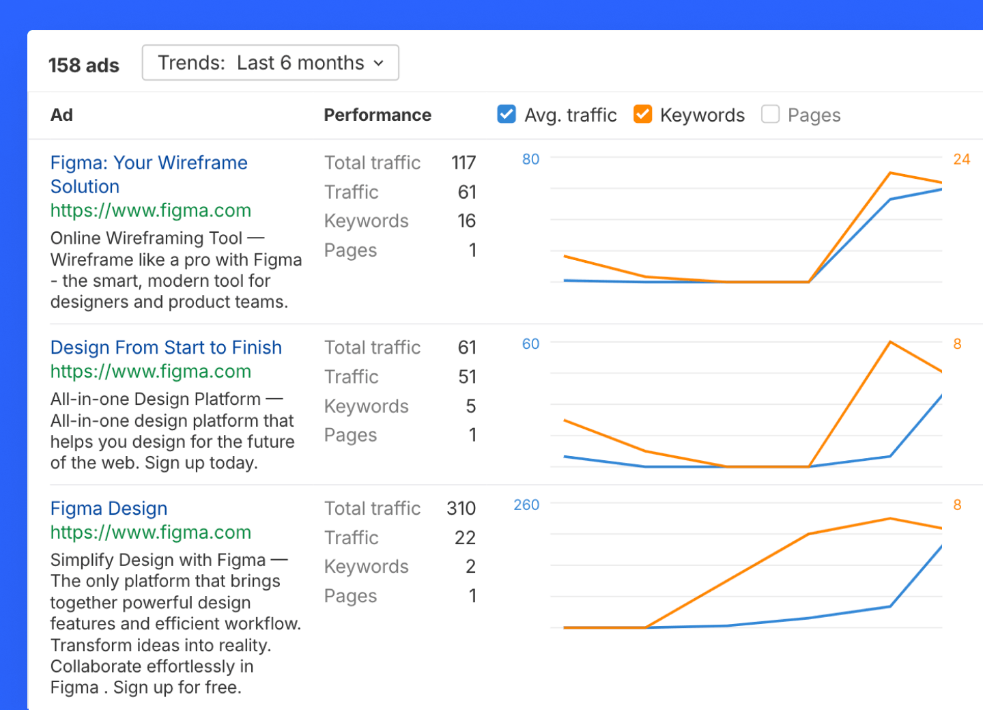Screen dimensions: 983x710
Task: Click the Performance column header
Action: tap(377, 115)
